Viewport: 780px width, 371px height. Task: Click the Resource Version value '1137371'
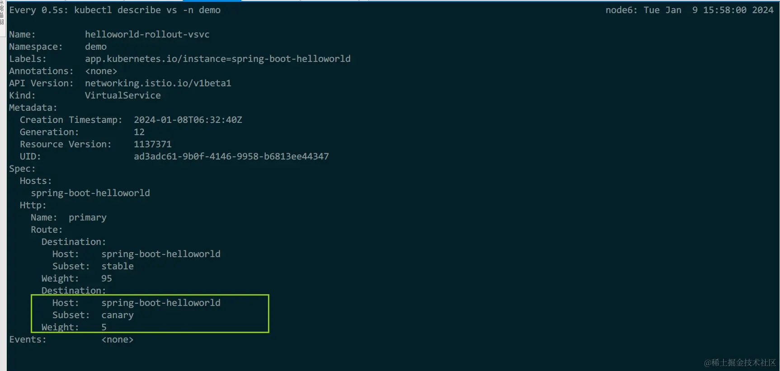tap(153, 144)
